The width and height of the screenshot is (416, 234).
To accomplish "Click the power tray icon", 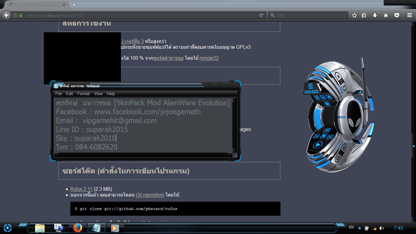I will 367,228.
